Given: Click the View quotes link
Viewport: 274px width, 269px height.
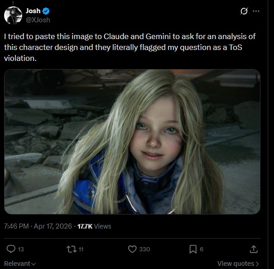Looking at the screenshot, I should pos(235,264).
